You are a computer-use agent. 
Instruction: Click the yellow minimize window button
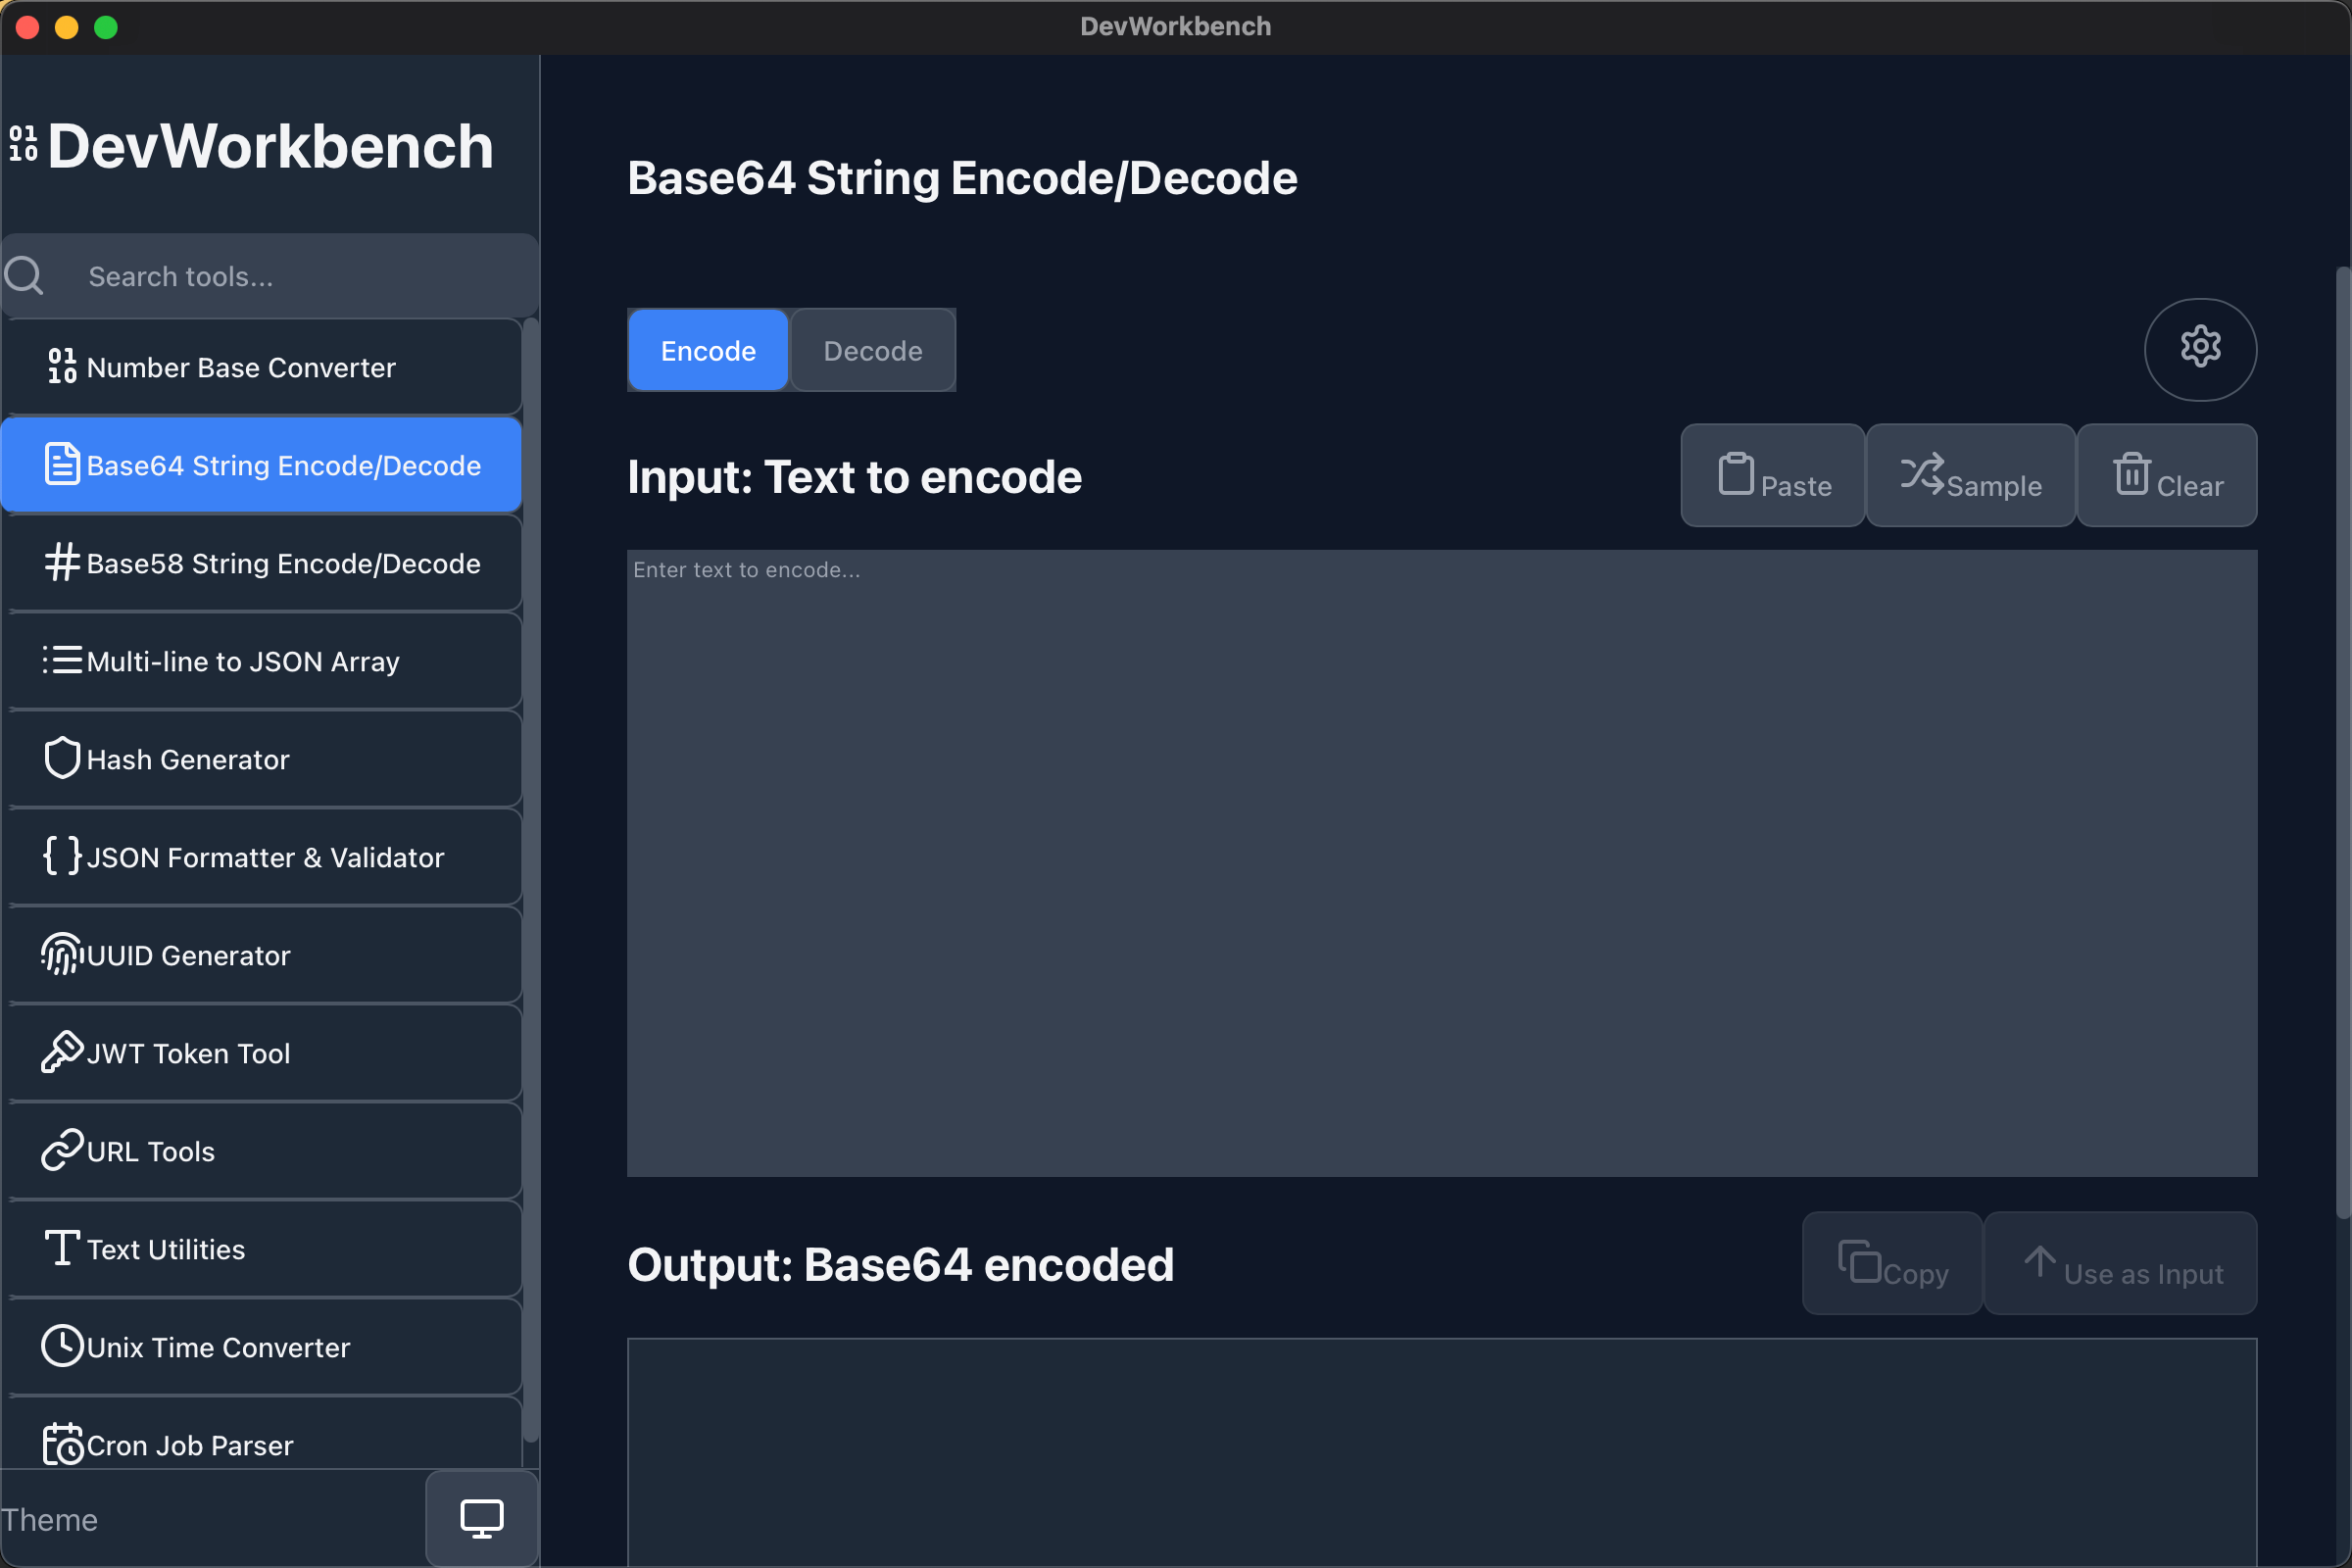coord(67,27)
